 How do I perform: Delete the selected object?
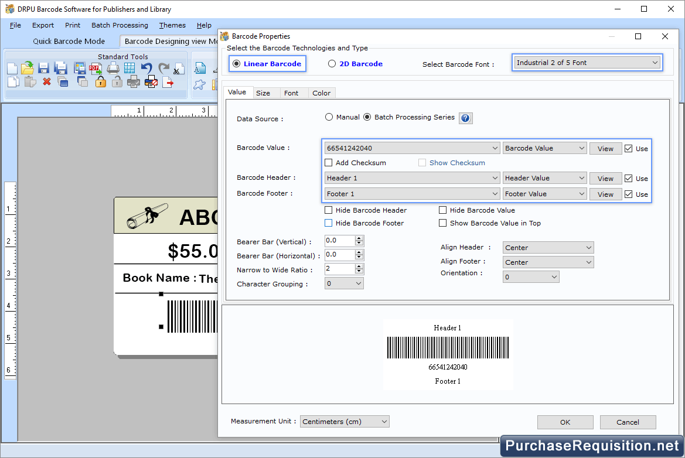click(x=46, y=82)
